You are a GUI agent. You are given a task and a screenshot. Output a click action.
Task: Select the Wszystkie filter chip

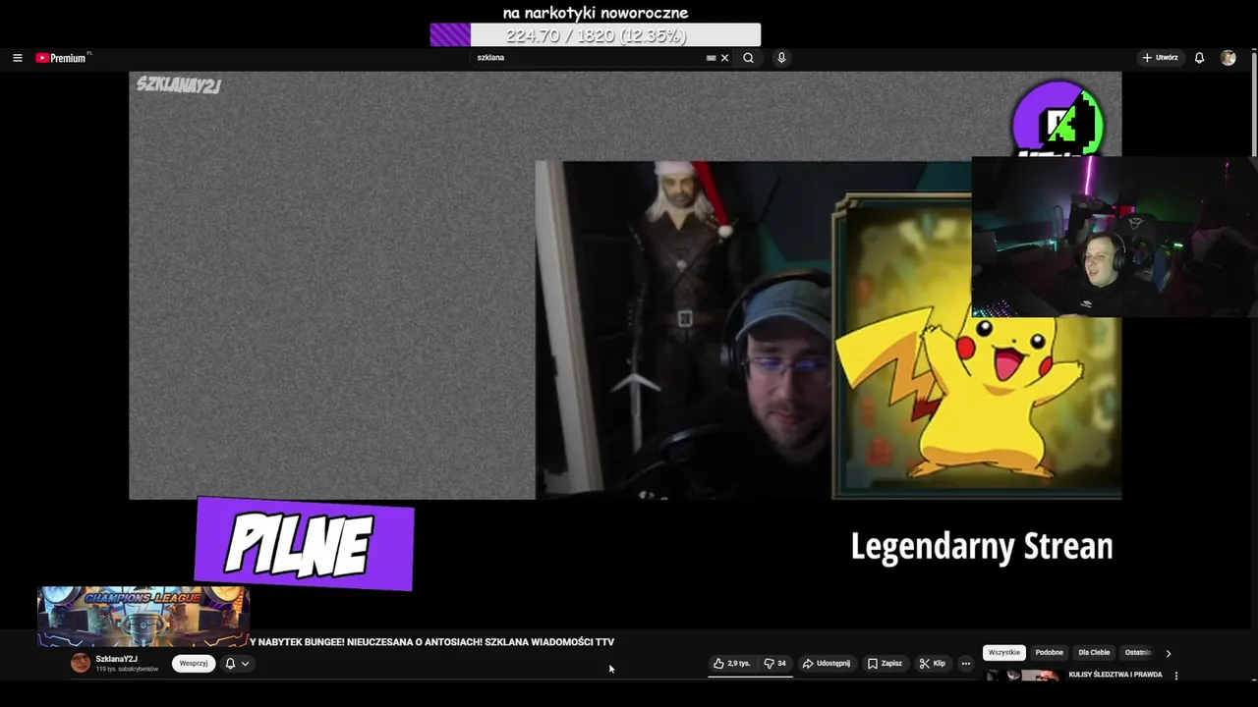(1003, 652)
